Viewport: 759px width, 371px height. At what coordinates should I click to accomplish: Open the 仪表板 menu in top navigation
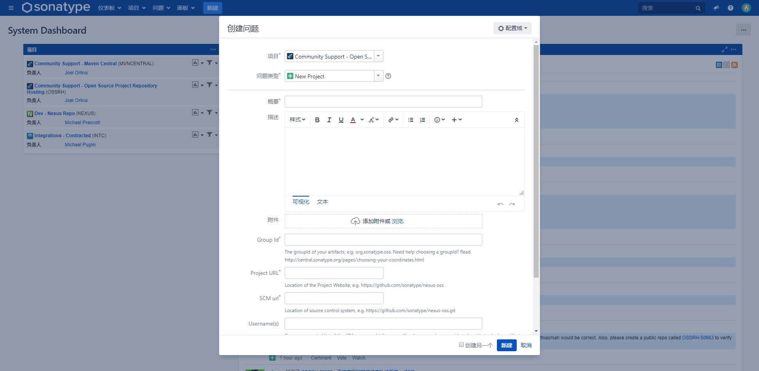point(109,8)
